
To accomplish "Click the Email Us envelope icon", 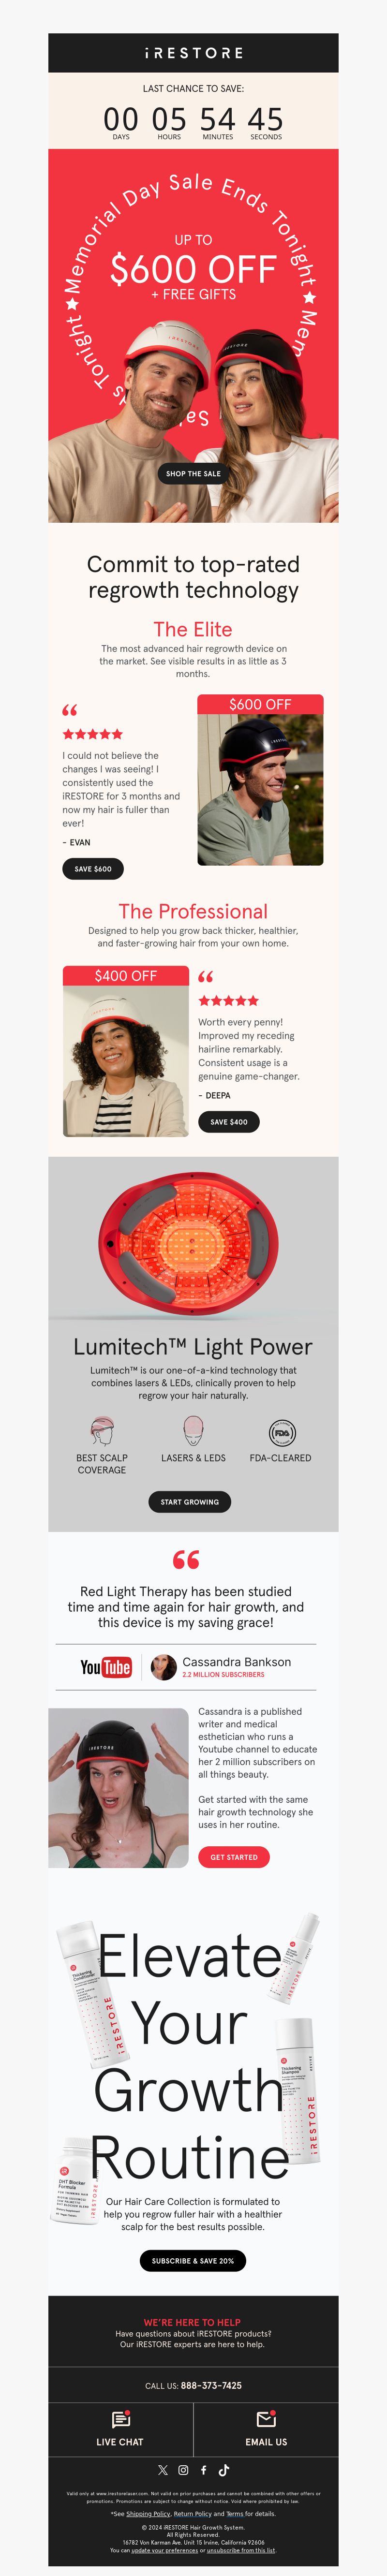I will point(266,2419).
